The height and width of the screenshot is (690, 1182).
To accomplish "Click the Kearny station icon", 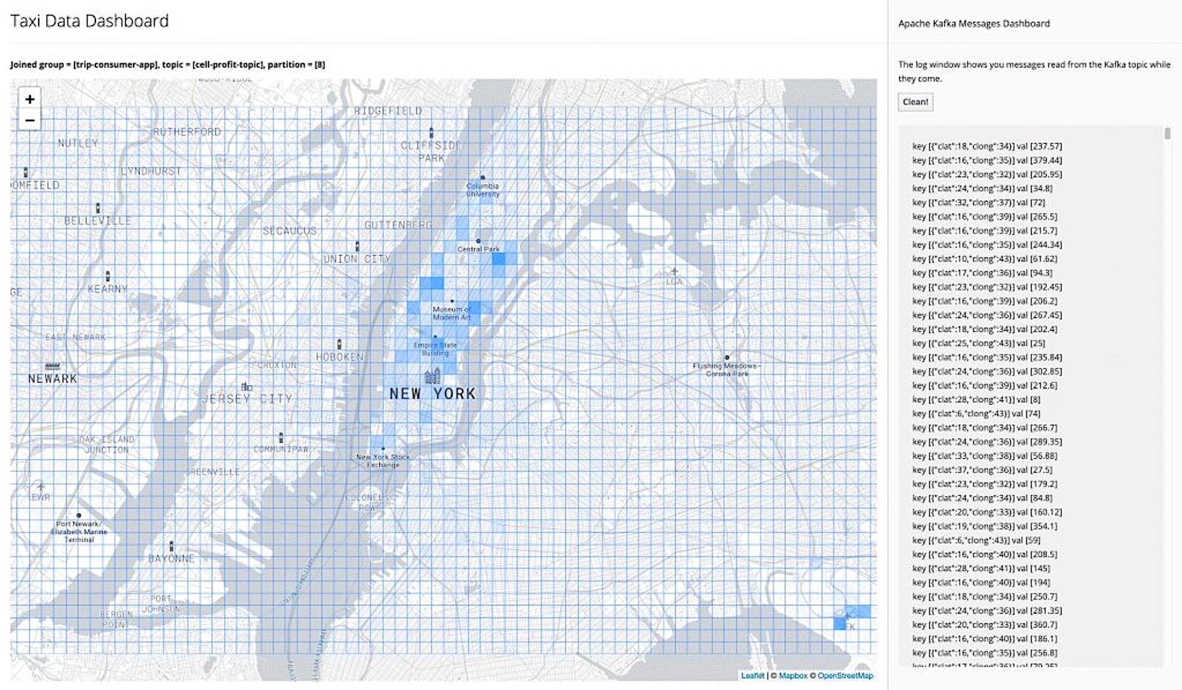I will pos(107,276).
